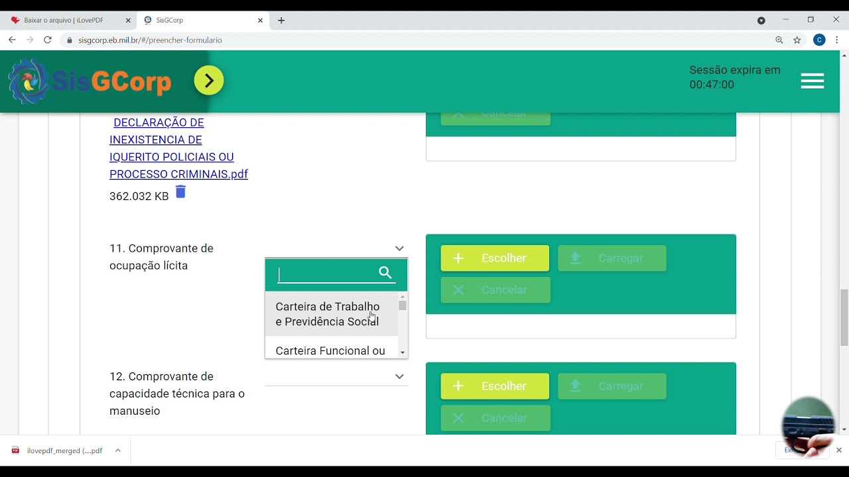Viewport: 849px width, 477px height.
Task: Close the iLovePDF tab
Action: tap(128, 21)
